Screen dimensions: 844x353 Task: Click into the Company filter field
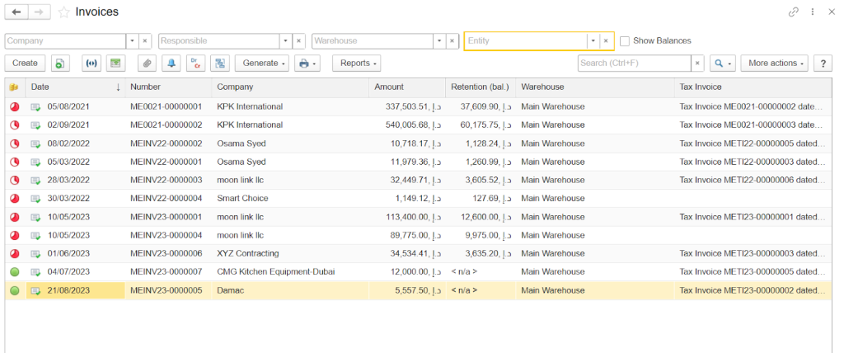tap(66, 41)
